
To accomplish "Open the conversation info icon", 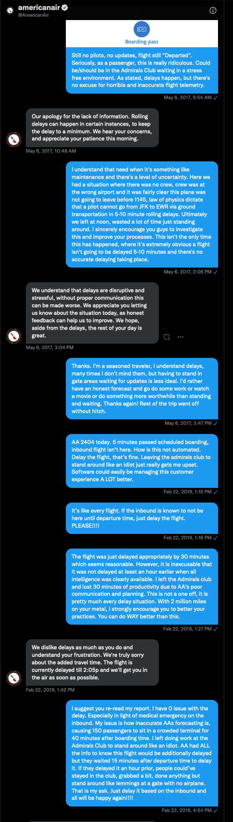I will 213,10.
